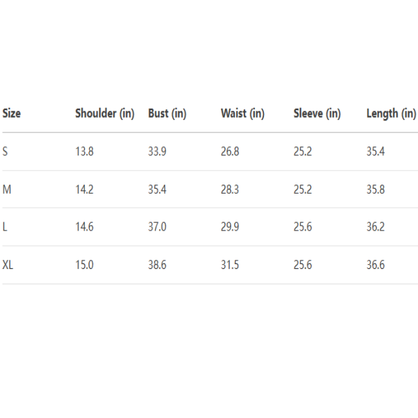418x418 pixels.
Task: Select the Sleeve (in) column header
Action: point(317,114)
